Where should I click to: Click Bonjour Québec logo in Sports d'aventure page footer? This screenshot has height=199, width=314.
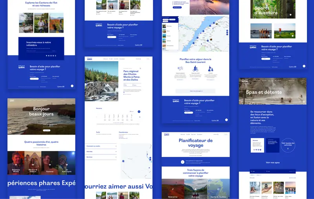coord(253,47)
